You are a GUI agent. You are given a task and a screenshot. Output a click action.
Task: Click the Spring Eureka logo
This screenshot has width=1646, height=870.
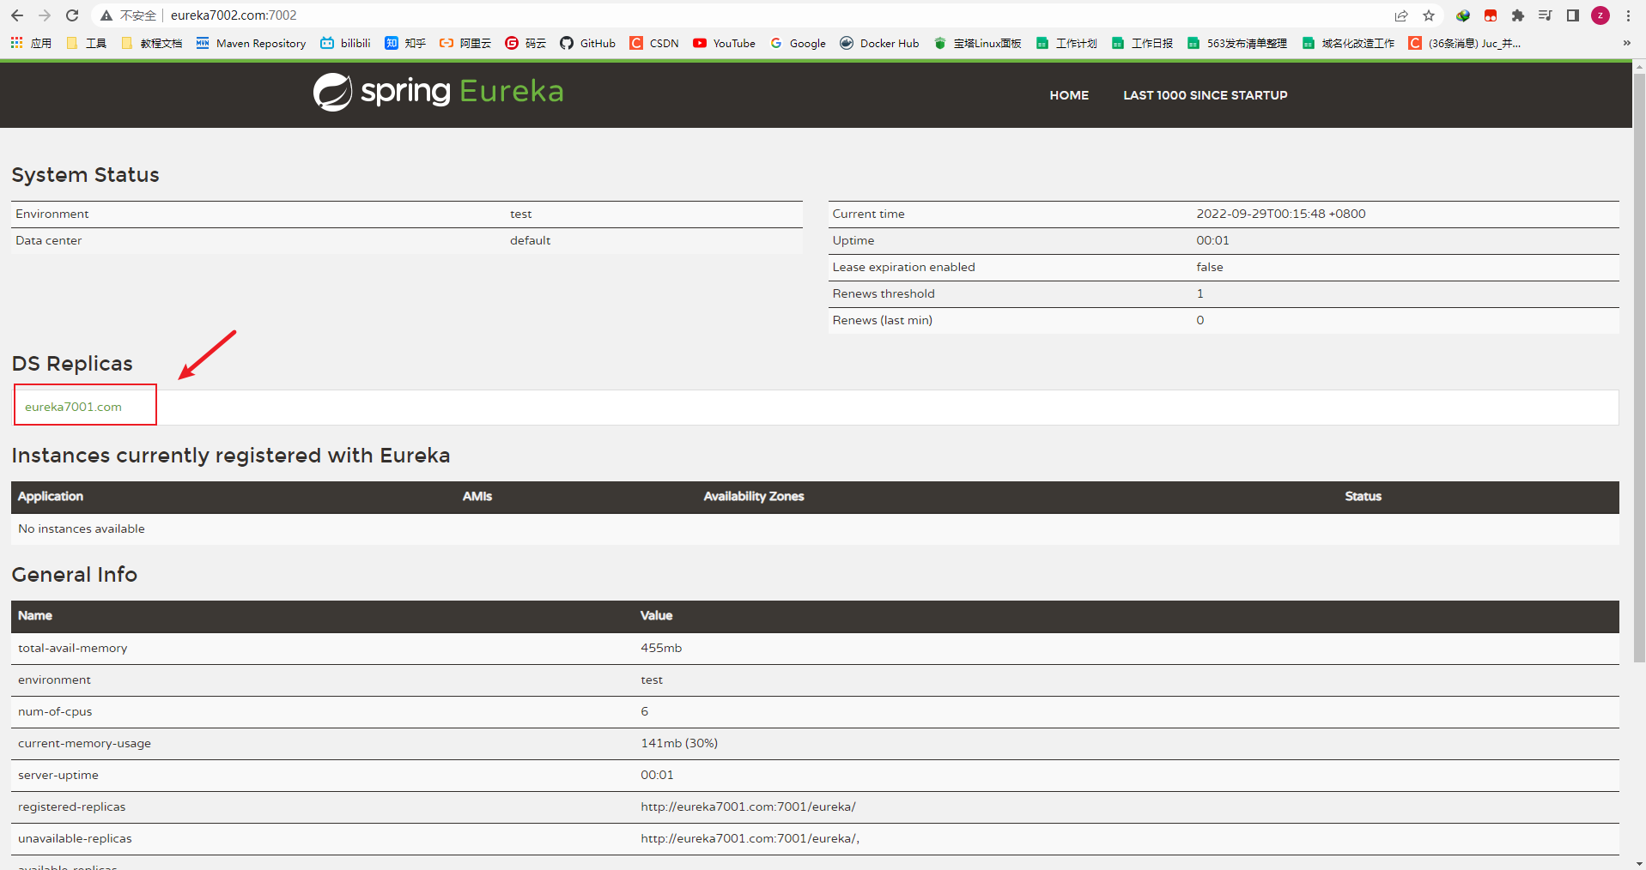point(438,92)
